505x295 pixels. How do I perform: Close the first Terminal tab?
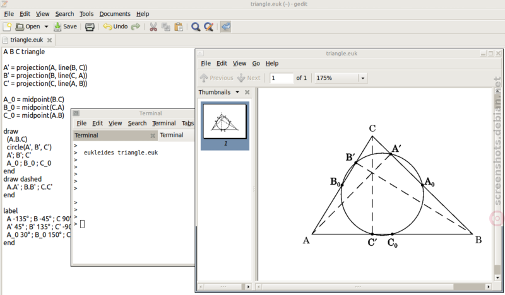(153, 136)
